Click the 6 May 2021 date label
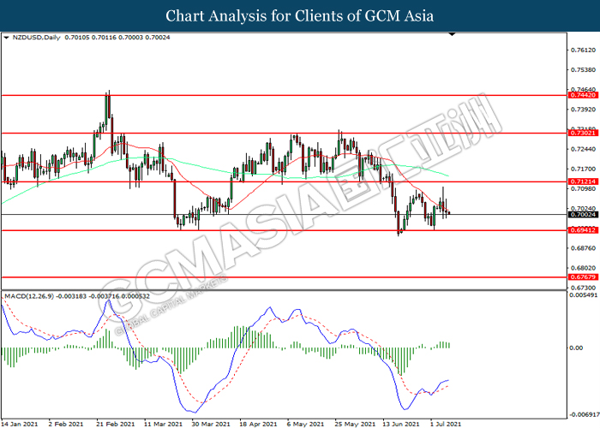The width and height of the screenshot is (600, 428). coord(305,424)
